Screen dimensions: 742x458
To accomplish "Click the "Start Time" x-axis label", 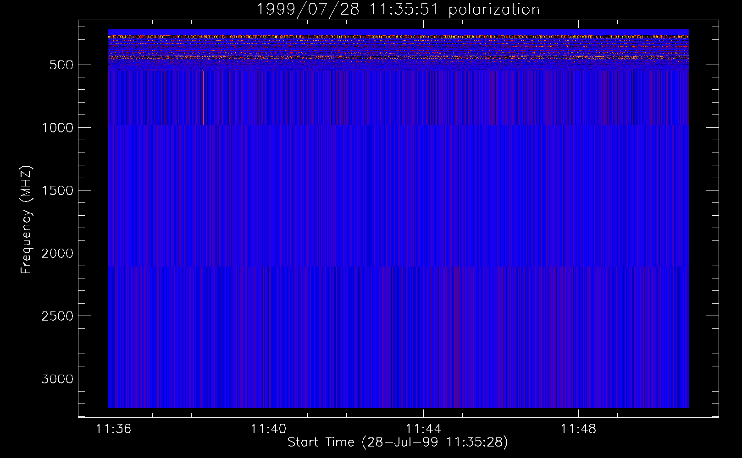I will (x=398, y=442).
